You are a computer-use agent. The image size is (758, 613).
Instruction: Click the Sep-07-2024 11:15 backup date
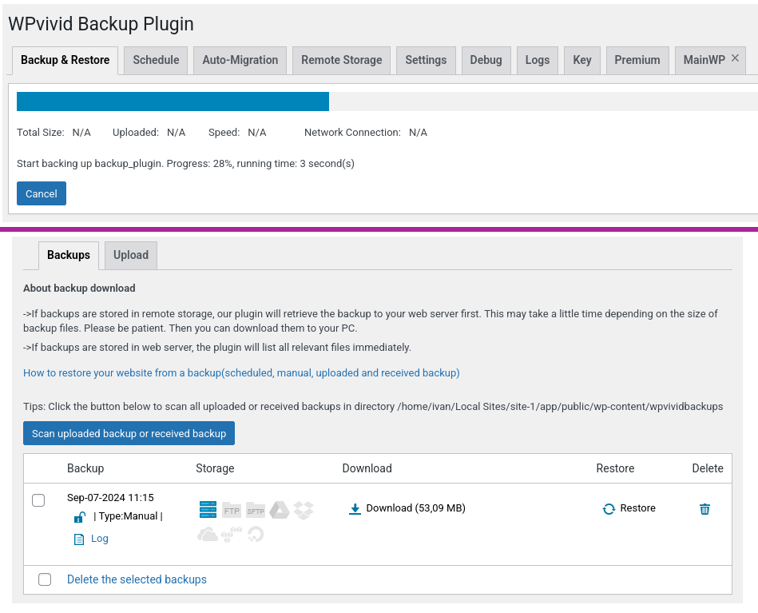pyautogui.click(x=110, y=497)
